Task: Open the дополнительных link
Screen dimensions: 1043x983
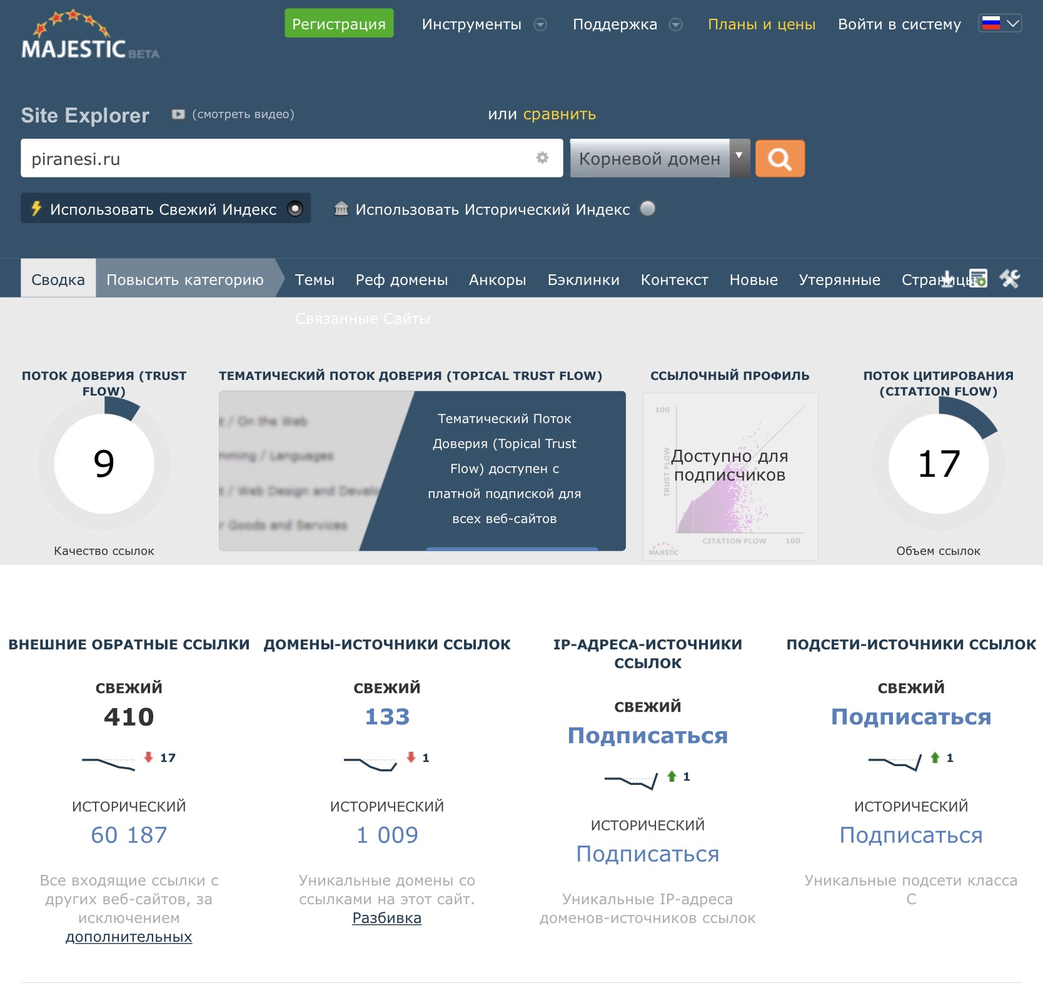Action: (x=129, y=937)
